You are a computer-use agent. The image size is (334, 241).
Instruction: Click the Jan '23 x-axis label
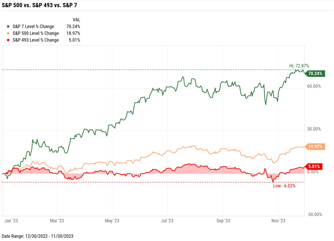(11, 221)
